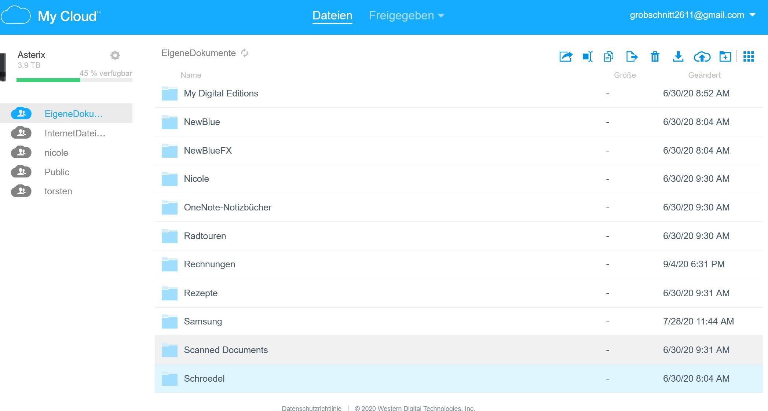Viewport: 768px width, 411px height.
Task: Select the rename icon in the toolbar
Action: 587,57
